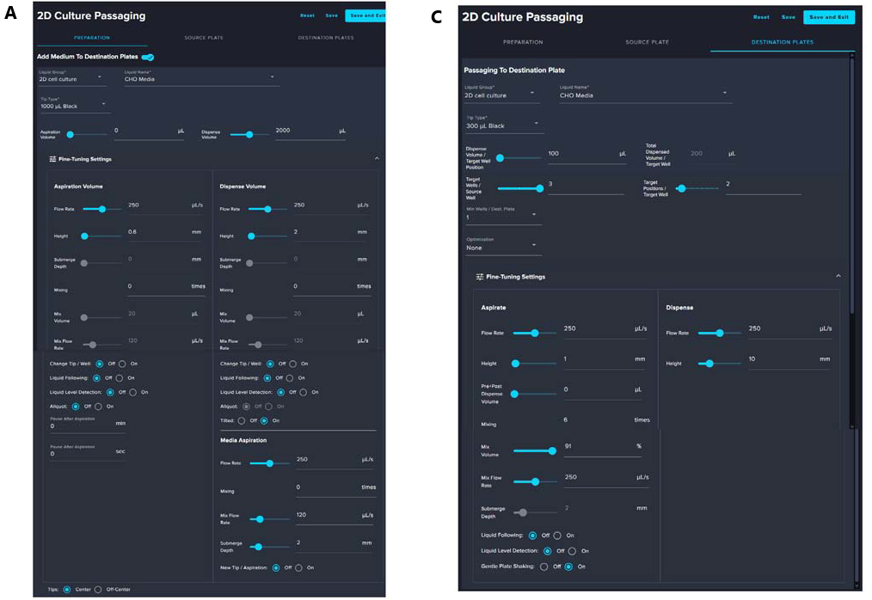872x600 pixels.
Task: Click Fine-Tuning Settings sliders icon in panel A
Action: 52,159
